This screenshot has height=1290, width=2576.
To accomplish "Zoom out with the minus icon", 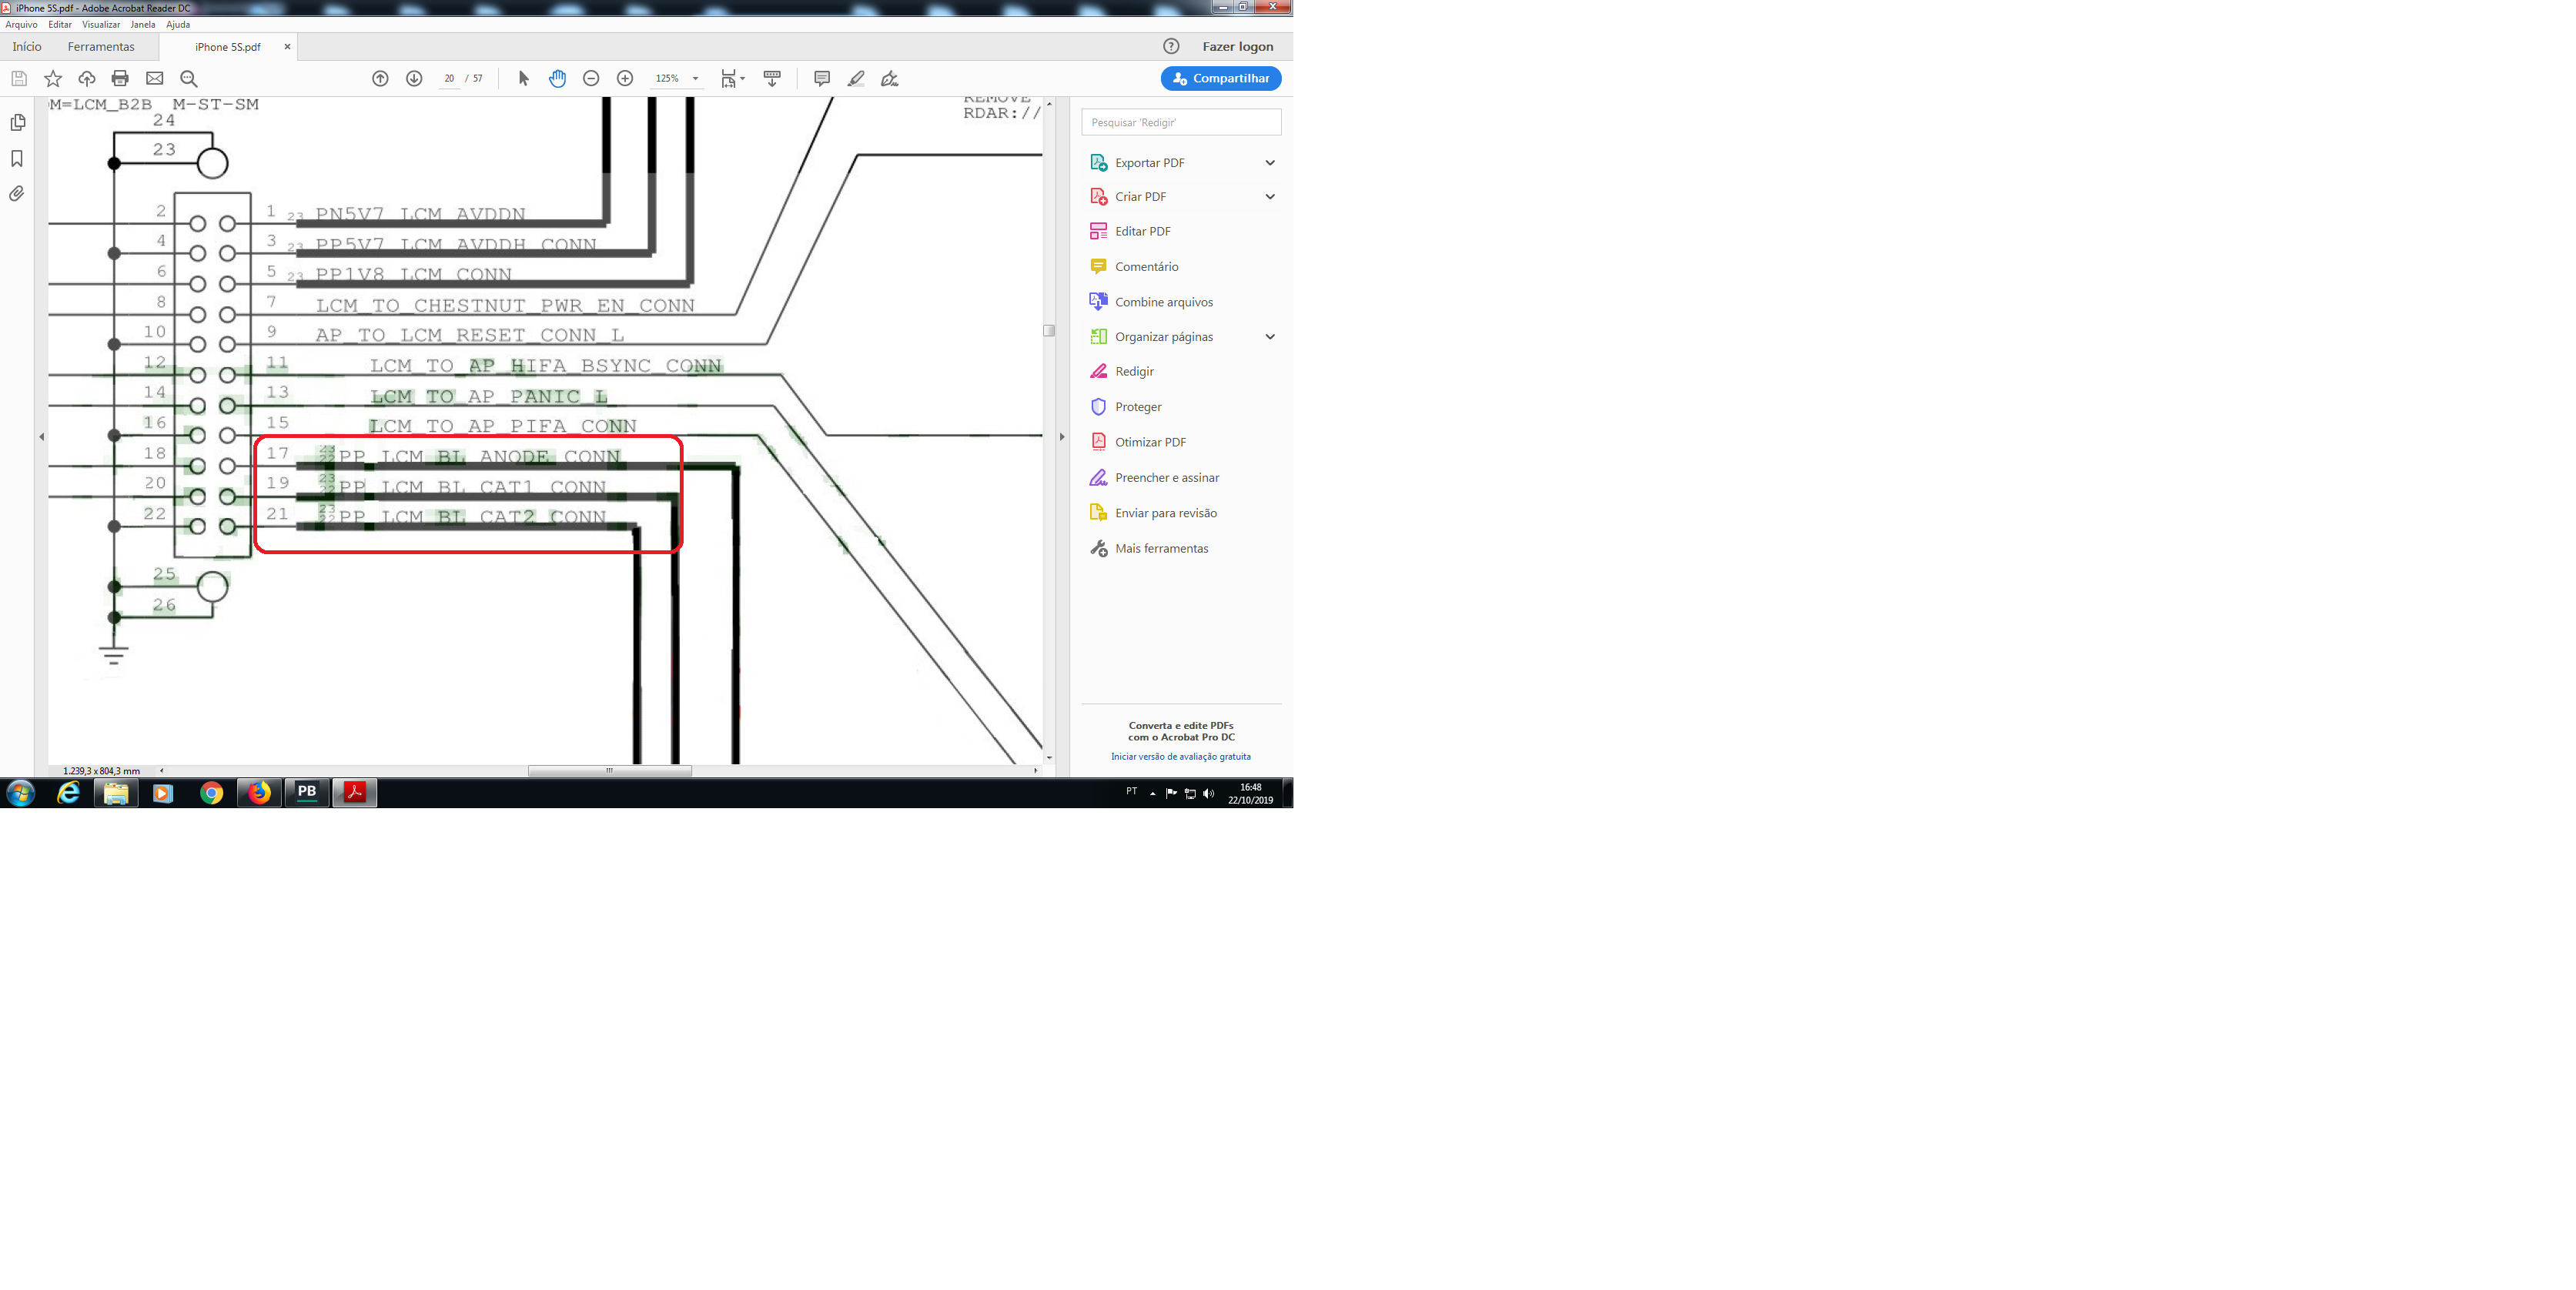I will tap(591, 78).
